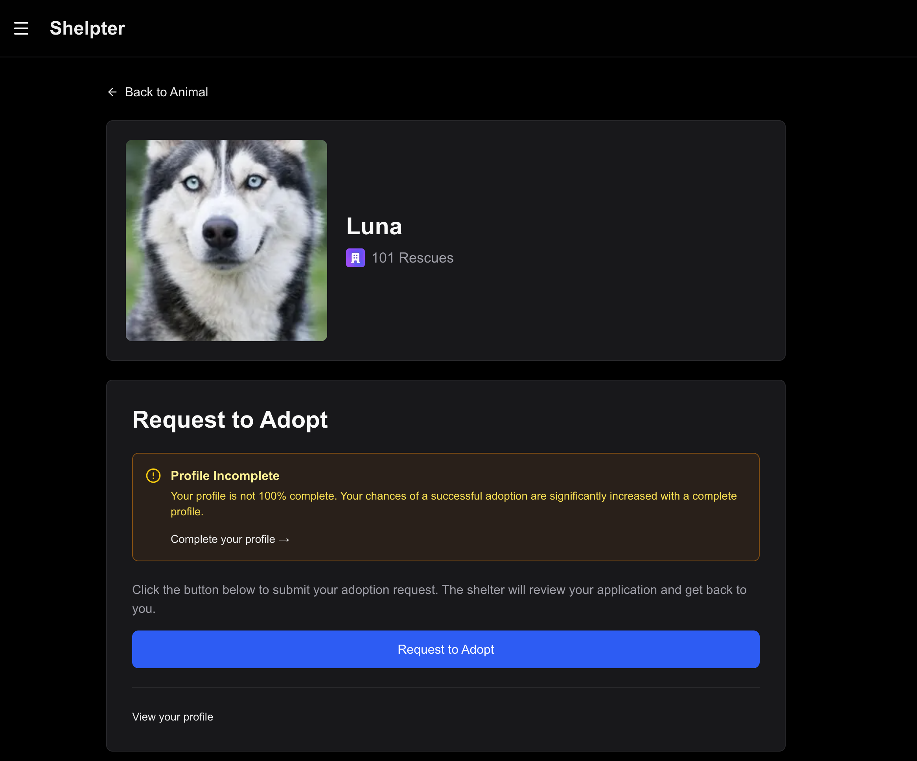
Task: Click the Profile Incomplete warning banner
Action: (x=446, y=506)
